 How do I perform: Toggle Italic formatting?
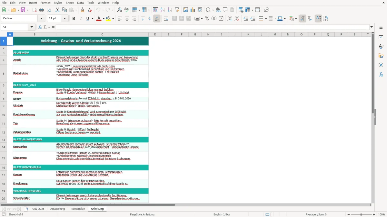81,19
